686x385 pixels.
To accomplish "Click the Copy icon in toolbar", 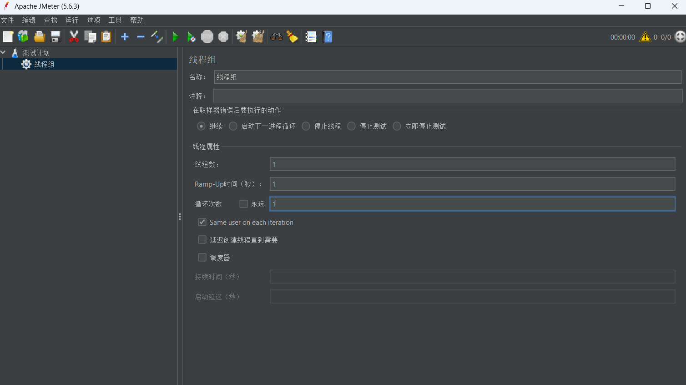I will coord(90,37).
